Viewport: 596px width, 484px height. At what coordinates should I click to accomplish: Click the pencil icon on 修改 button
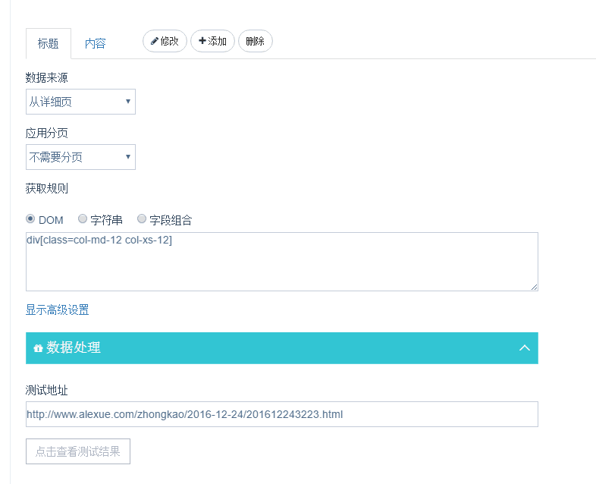pos(155,41)
